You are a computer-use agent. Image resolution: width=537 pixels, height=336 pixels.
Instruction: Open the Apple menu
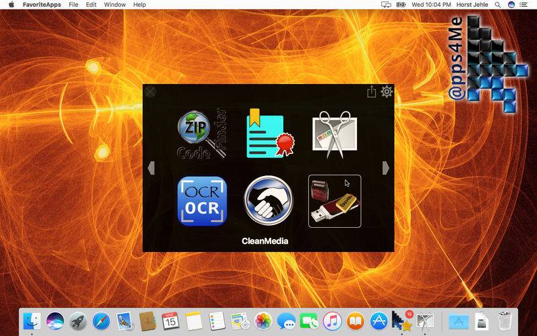(11, 5)
